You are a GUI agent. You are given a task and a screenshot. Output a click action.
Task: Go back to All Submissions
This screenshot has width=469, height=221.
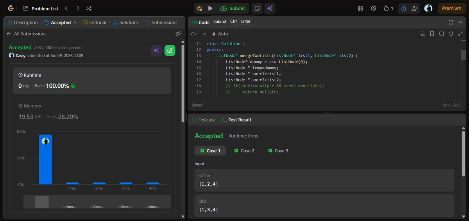(x=27, y=34)
